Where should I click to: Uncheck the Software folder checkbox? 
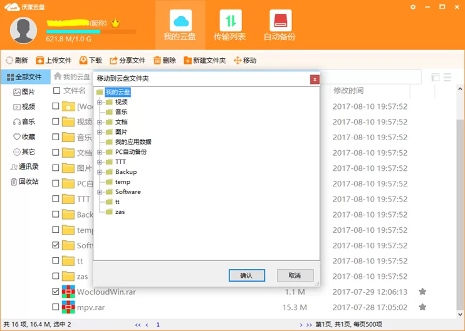[x=55, y=245]
